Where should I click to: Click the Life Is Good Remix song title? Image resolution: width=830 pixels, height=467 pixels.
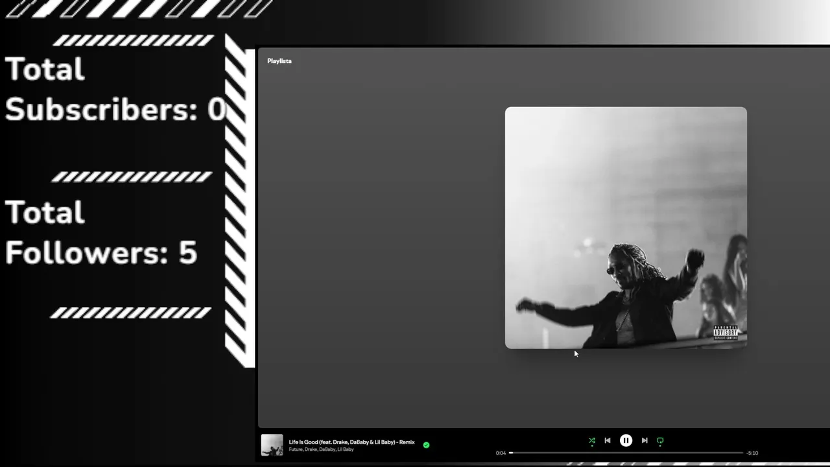351,442
